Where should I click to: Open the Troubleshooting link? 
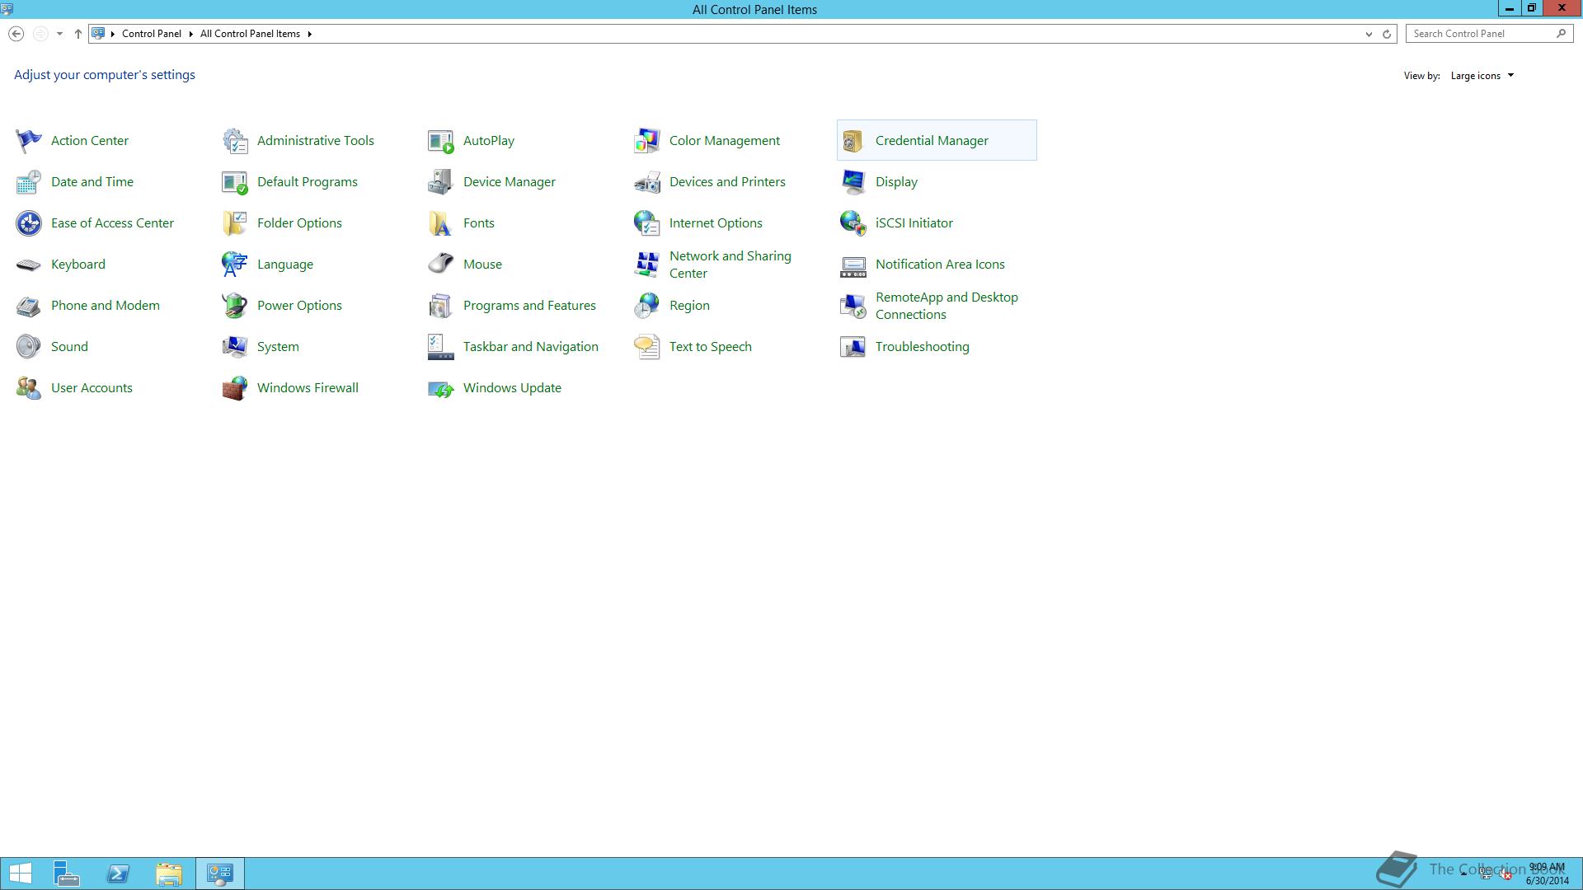tap(922, 347)
